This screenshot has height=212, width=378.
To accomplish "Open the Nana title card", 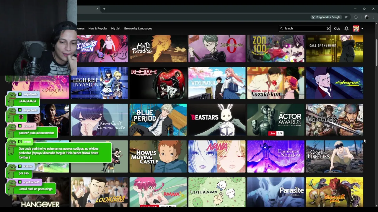I will [x=217, y=156].
